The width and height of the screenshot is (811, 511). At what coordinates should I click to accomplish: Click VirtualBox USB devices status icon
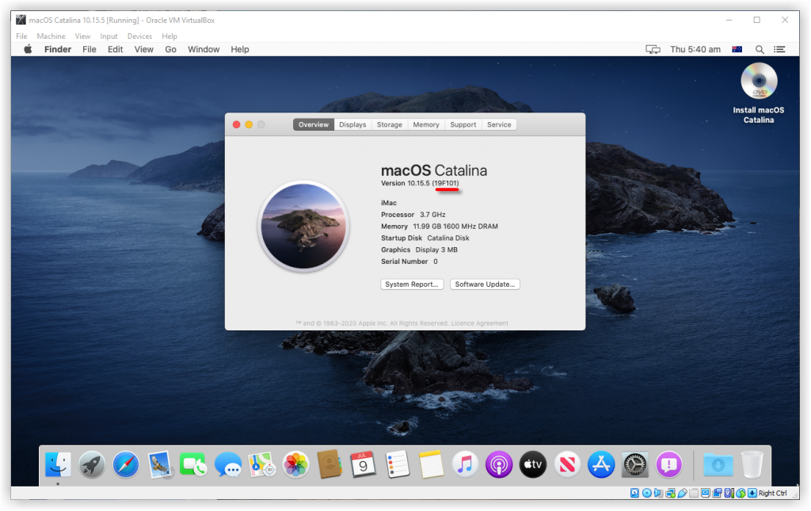pyautogui.click(x=682, y=493)
